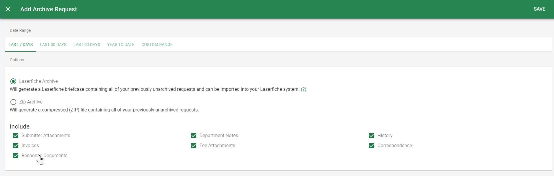Toggle the Correspondence checkbox
This screenshot has height=176, width=554.
[372, 146]
